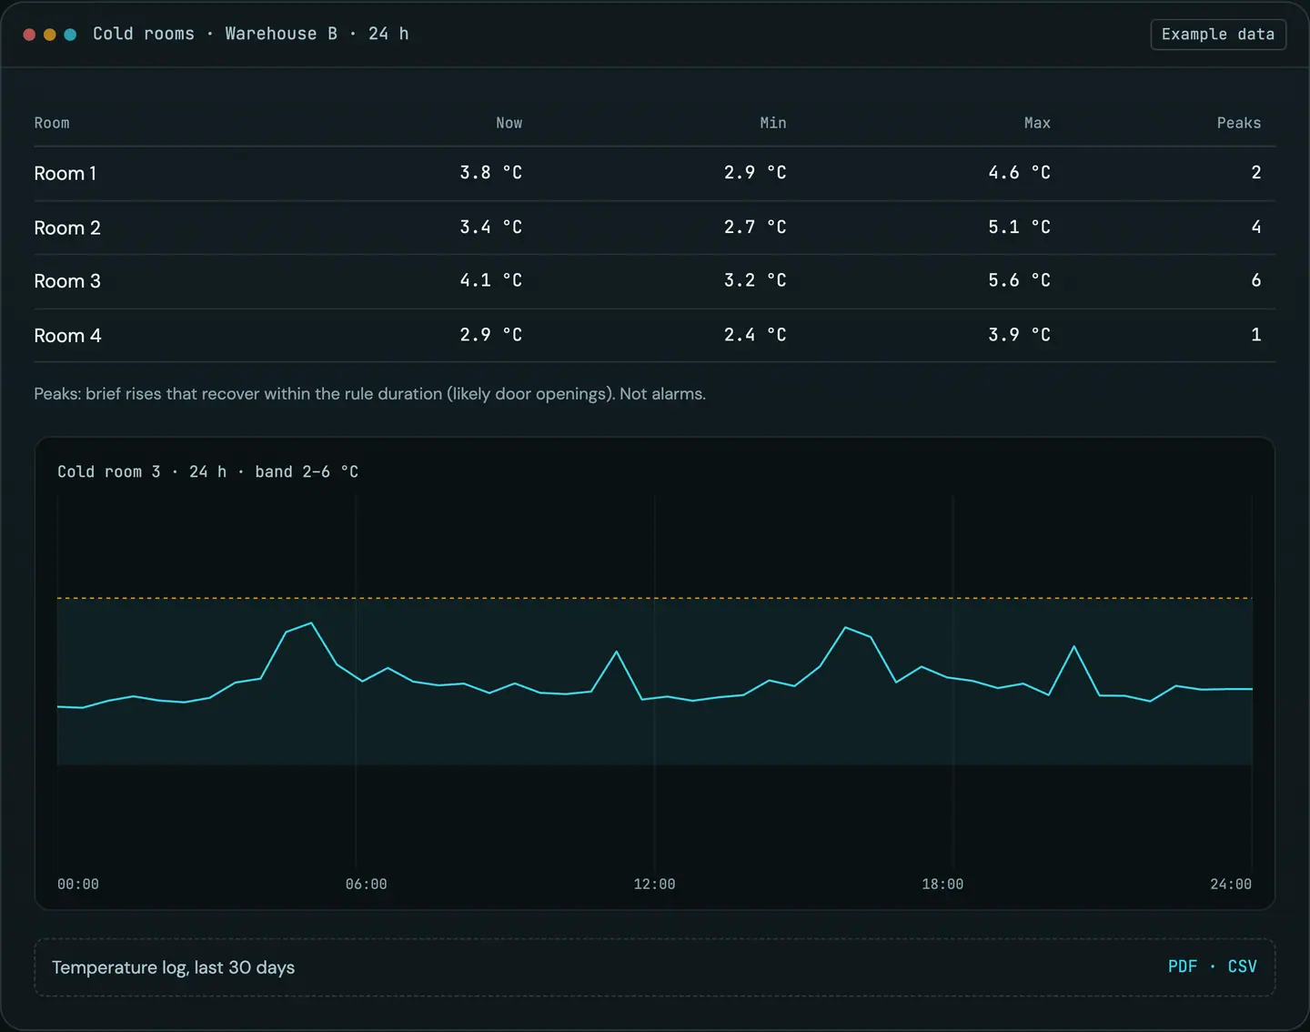Download the temperature log as CSV
Screen dimensions: 1310x1032
tap(1243, 966)
